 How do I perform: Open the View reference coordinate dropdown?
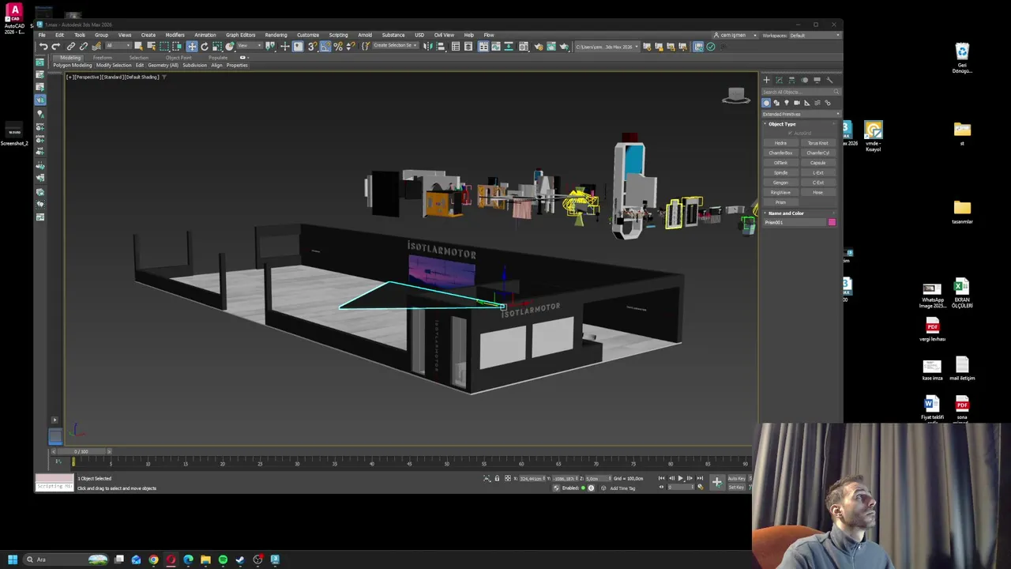tap(251, 47)
